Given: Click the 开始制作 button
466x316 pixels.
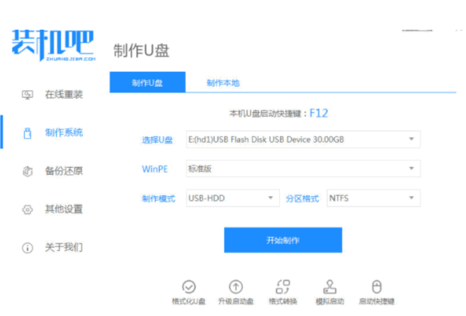Looking at the screenshot, I should click(x=283, y=240).
